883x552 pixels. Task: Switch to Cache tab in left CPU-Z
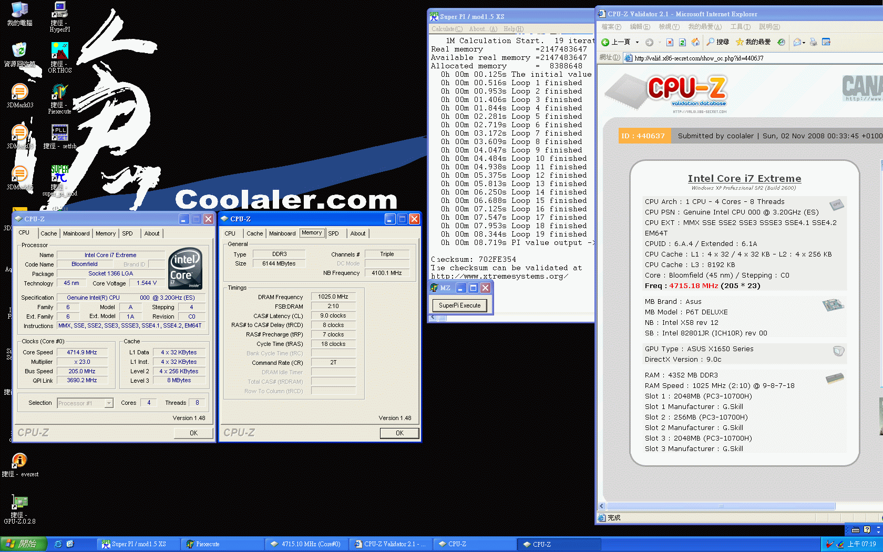(x=49, y=233)
